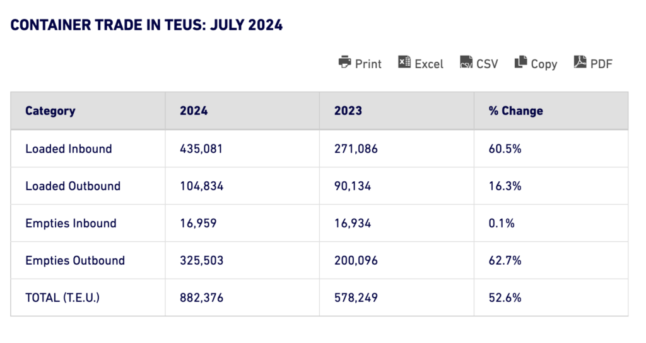Sort by the 2024 column header
646x343 pixels.
[x=194, y=111]
